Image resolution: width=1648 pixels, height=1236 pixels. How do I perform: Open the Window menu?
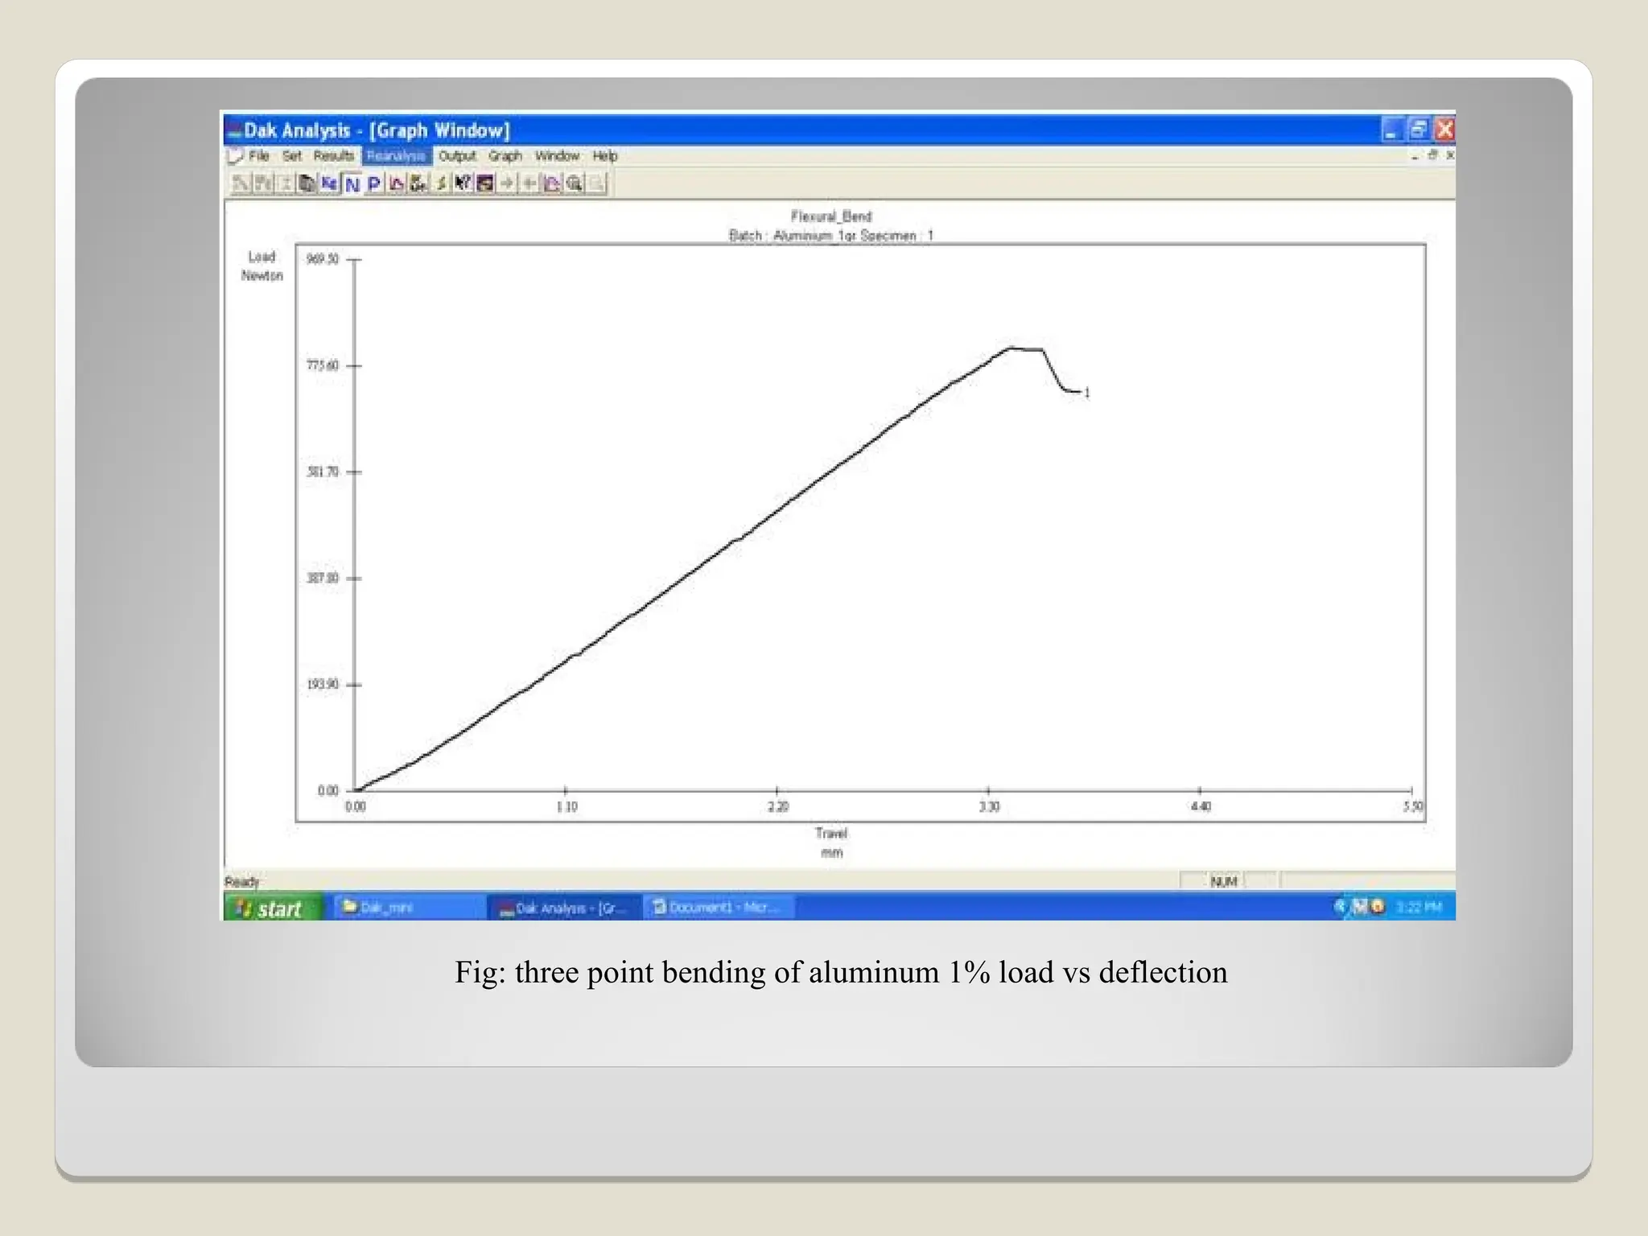pyautogui.click(x=557, y=155)
